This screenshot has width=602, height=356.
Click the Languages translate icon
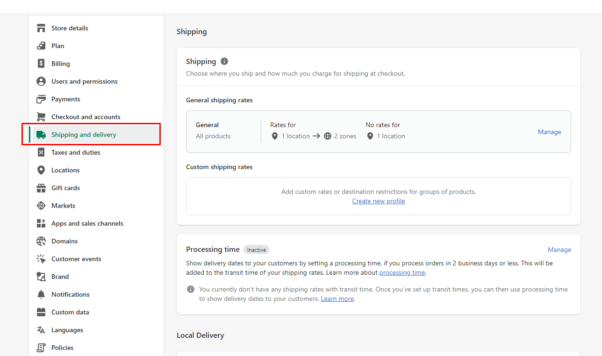(41, 330)
